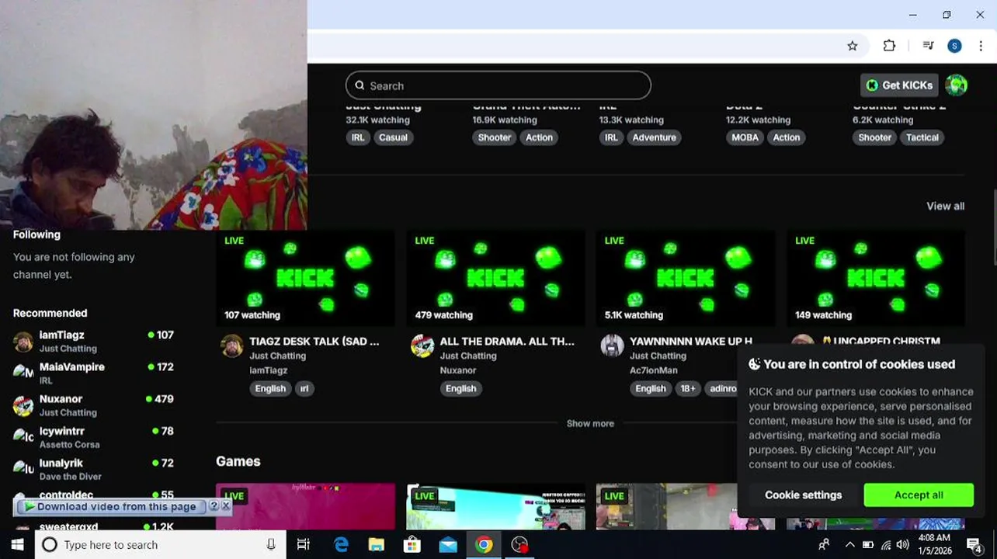The height and width of the screenshot is (559, 997).
Task: Open the Chrome extensions puzzle icon
Action: click(x=890, y=46)
